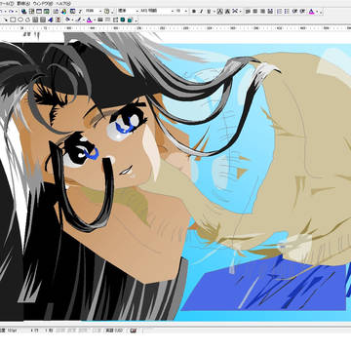Toggle the 上書 overtype mode indicator
The height and width of the screenshot is (351, 351).
pyautogui.click(x=97, y=331)
